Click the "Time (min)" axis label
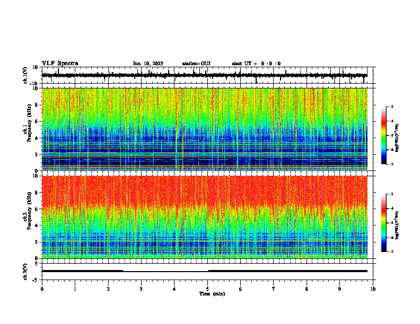This screenshot has width=420, height=324. coord(212,294)
